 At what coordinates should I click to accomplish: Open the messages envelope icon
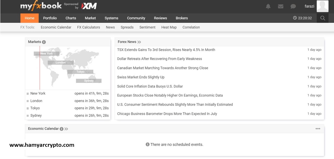pos(281,6)
